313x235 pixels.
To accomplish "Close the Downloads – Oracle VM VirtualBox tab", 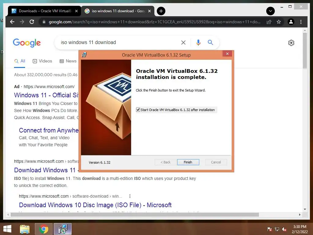I will tap(76, 11).
